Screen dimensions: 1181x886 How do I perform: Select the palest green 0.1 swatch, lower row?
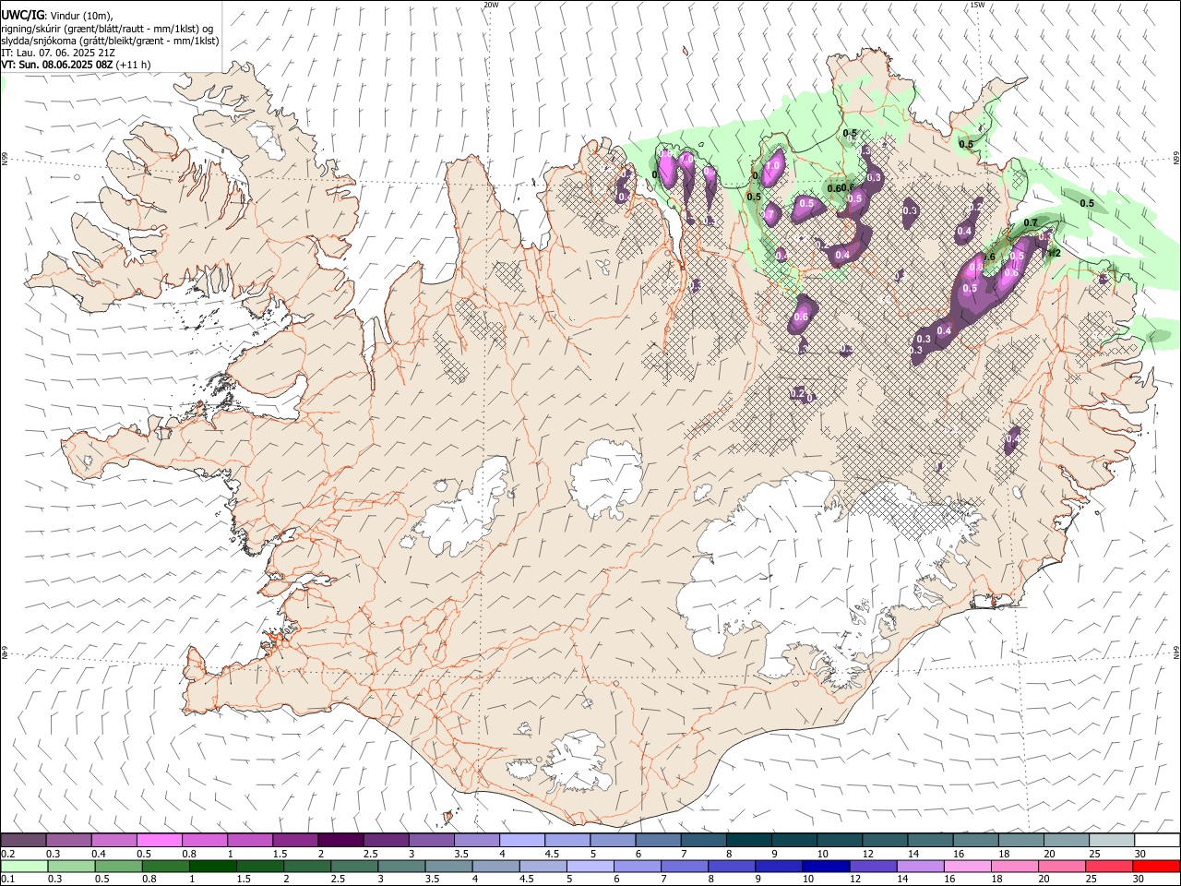coord(24,866)
